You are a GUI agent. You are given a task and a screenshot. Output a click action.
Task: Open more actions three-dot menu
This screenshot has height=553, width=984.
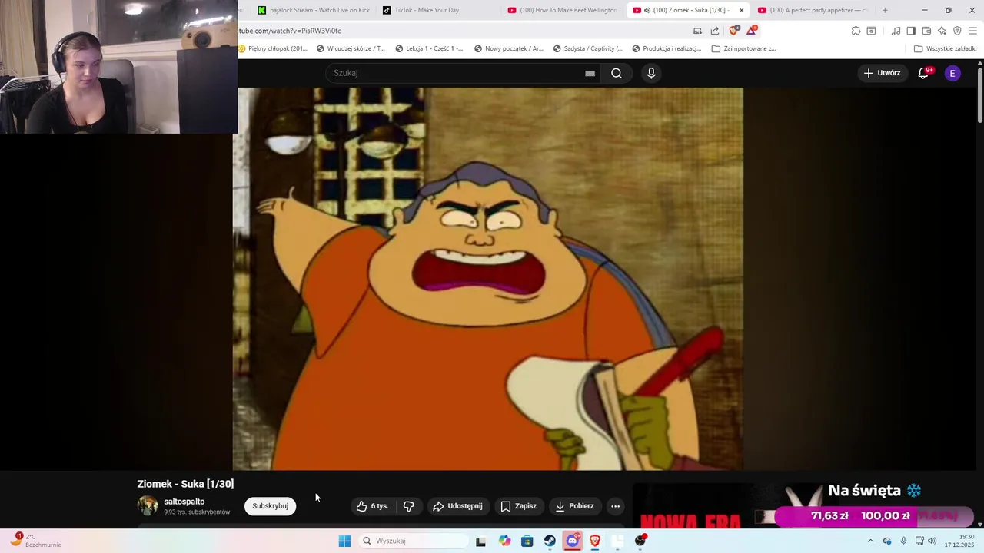click(615, 506)
